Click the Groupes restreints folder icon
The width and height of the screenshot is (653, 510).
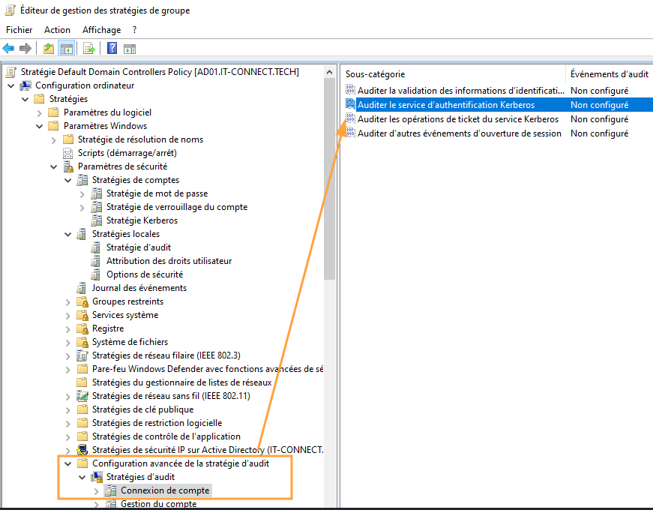82,301
